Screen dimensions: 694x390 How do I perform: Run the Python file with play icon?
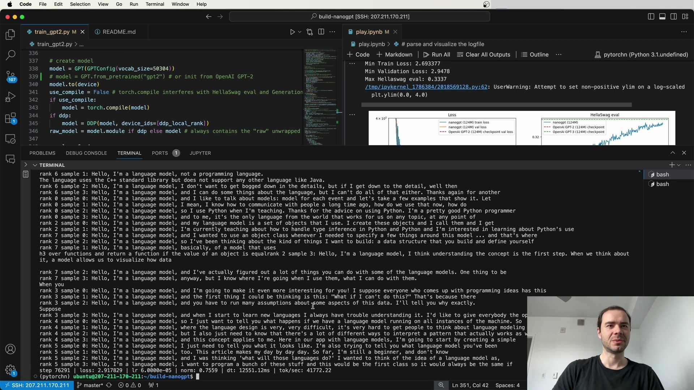[x=292, y=32]
